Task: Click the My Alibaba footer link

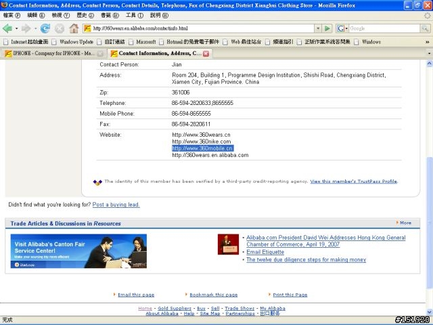Action: tap(273, 309)
